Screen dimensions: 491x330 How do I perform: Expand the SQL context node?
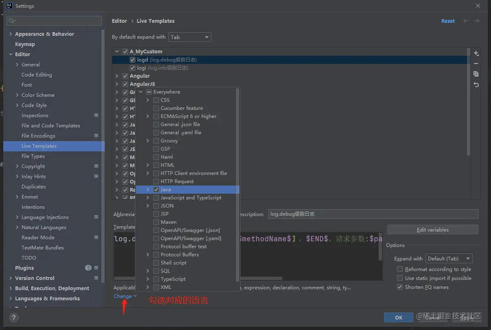coord(148,271)
